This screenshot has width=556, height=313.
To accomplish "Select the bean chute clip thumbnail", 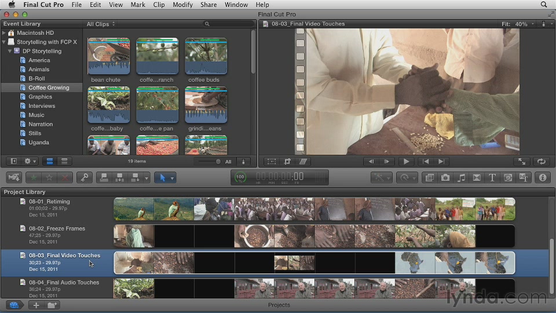I will pyautogui.click(x=109, y=56).
